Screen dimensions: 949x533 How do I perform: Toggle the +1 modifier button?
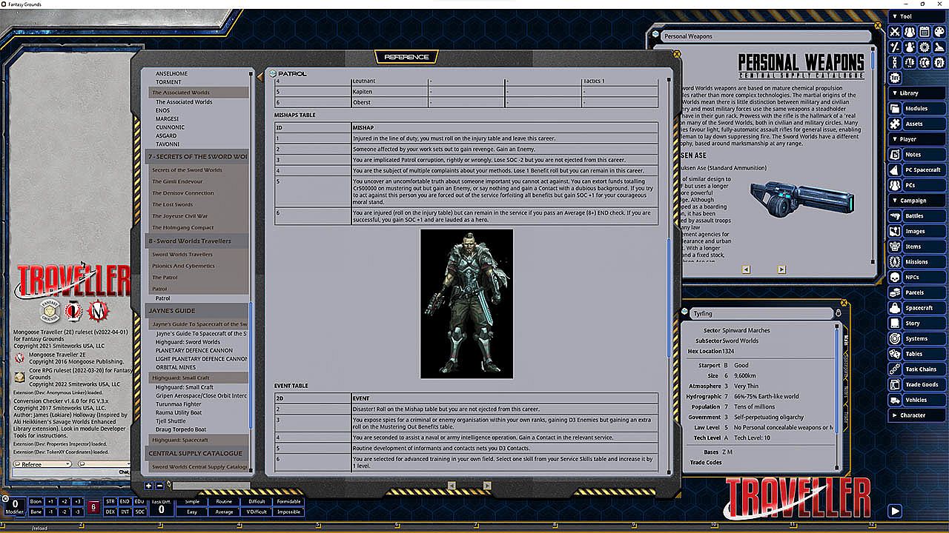(50, 502)
